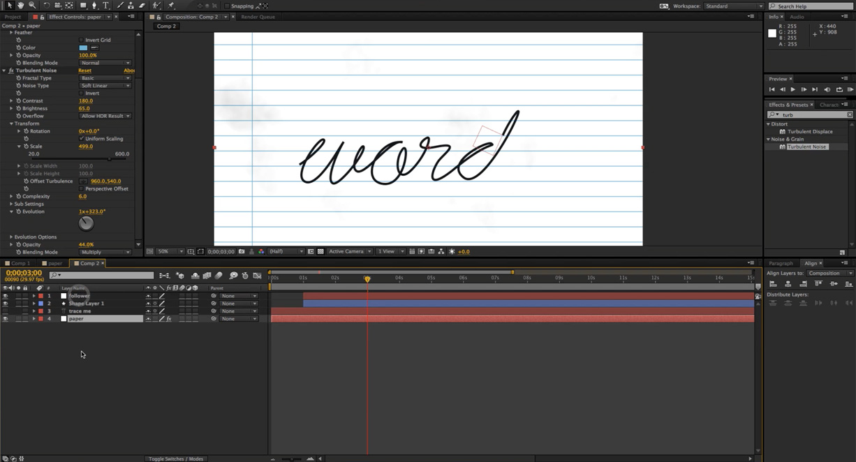This screenshot has height=462, width=856.
Task: Open Blending Mode Multiply dropdown
Action: (x=105, y=252)
